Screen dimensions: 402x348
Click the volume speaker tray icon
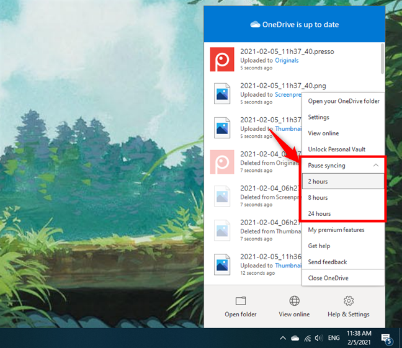[x=319, y=338]
